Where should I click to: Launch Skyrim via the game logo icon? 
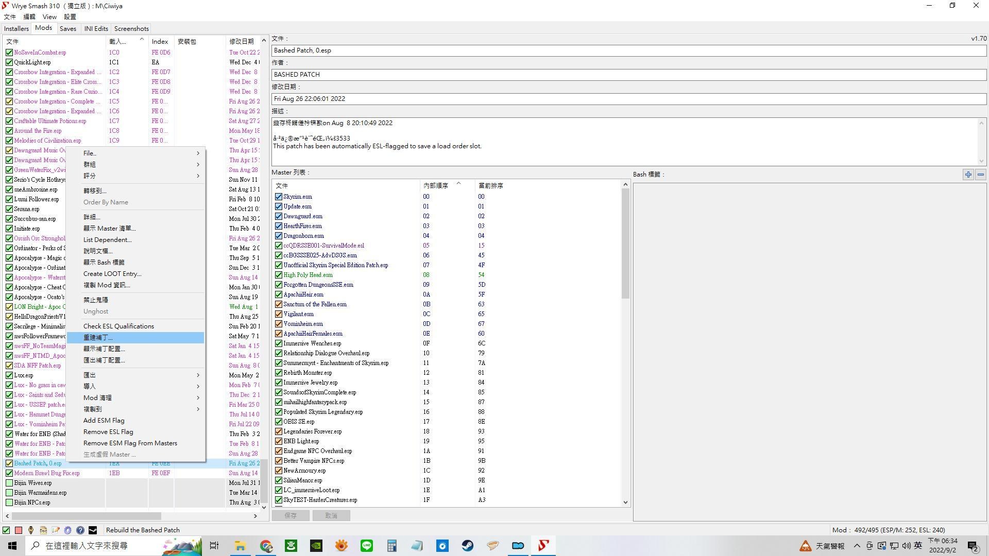31,530
